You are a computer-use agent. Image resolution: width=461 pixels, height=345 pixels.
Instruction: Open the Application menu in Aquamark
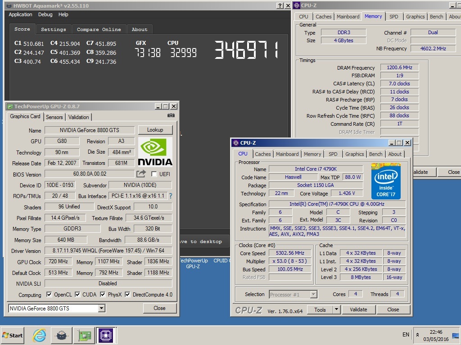pos(20,14)
